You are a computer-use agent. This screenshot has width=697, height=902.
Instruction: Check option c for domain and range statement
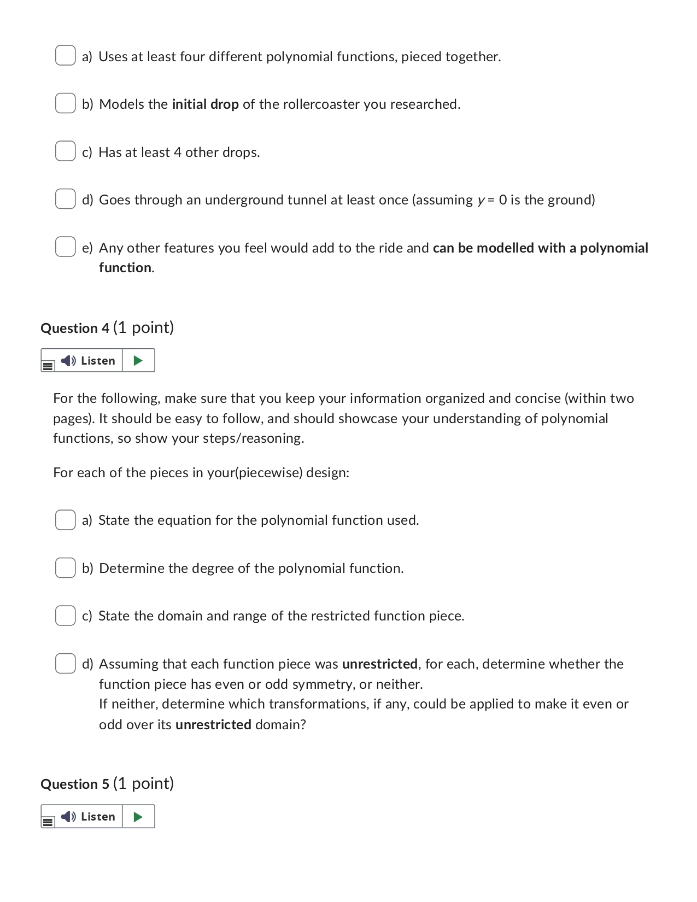[x=65, y=614]
